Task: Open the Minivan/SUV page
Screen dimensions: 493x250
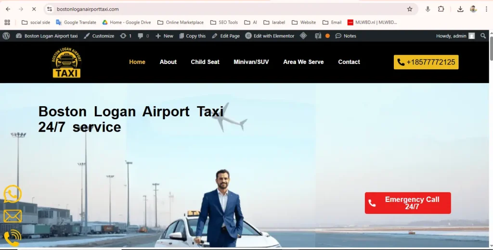Action: click(x=251, y=62)
